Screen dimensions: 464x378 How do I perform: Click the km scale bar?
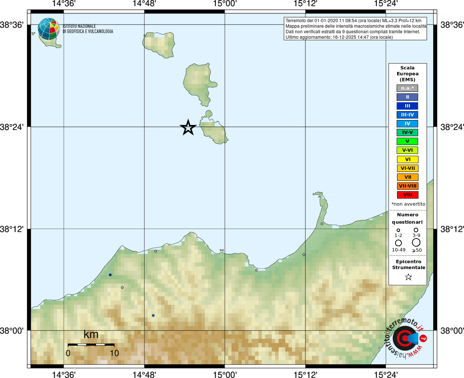pyautogui.click(x=91, y=345)
